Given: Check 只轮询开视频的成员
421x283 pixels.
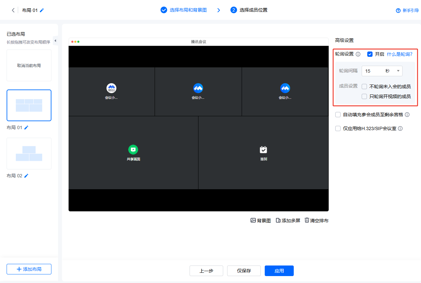Looking at the screenshot, I should [x=364, y=96].
